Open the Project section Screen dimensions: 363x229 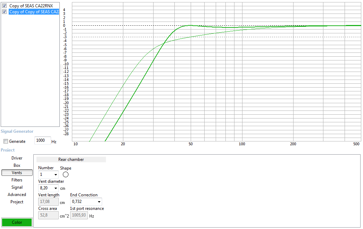click(17, 202)
